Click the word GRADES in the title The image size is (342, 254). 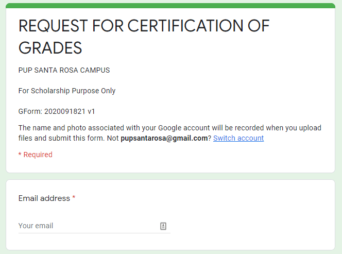(x=50, y=47)
